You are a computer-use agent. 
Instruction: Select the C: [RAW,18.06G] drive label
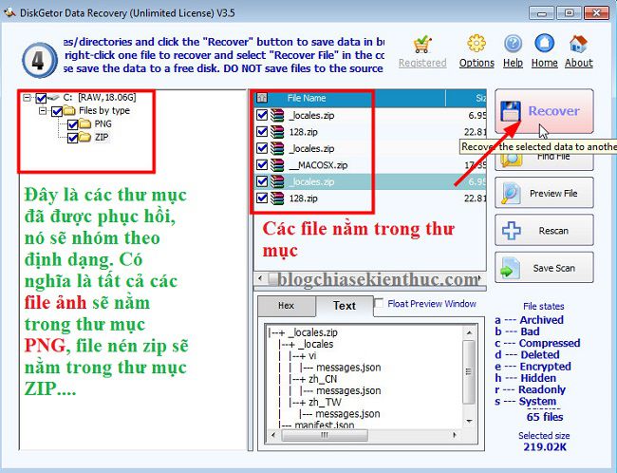pos(100,97)
